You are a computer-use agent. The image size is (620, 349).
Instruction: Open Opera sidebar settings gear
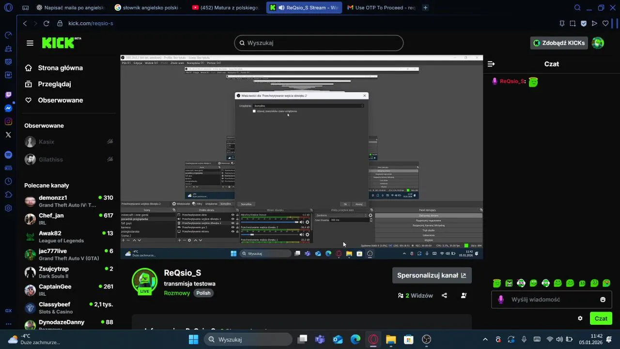tap(8, 208)
